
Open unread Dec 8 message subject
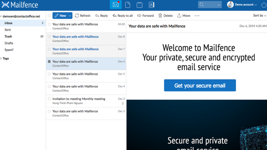[x=75, y=37]
